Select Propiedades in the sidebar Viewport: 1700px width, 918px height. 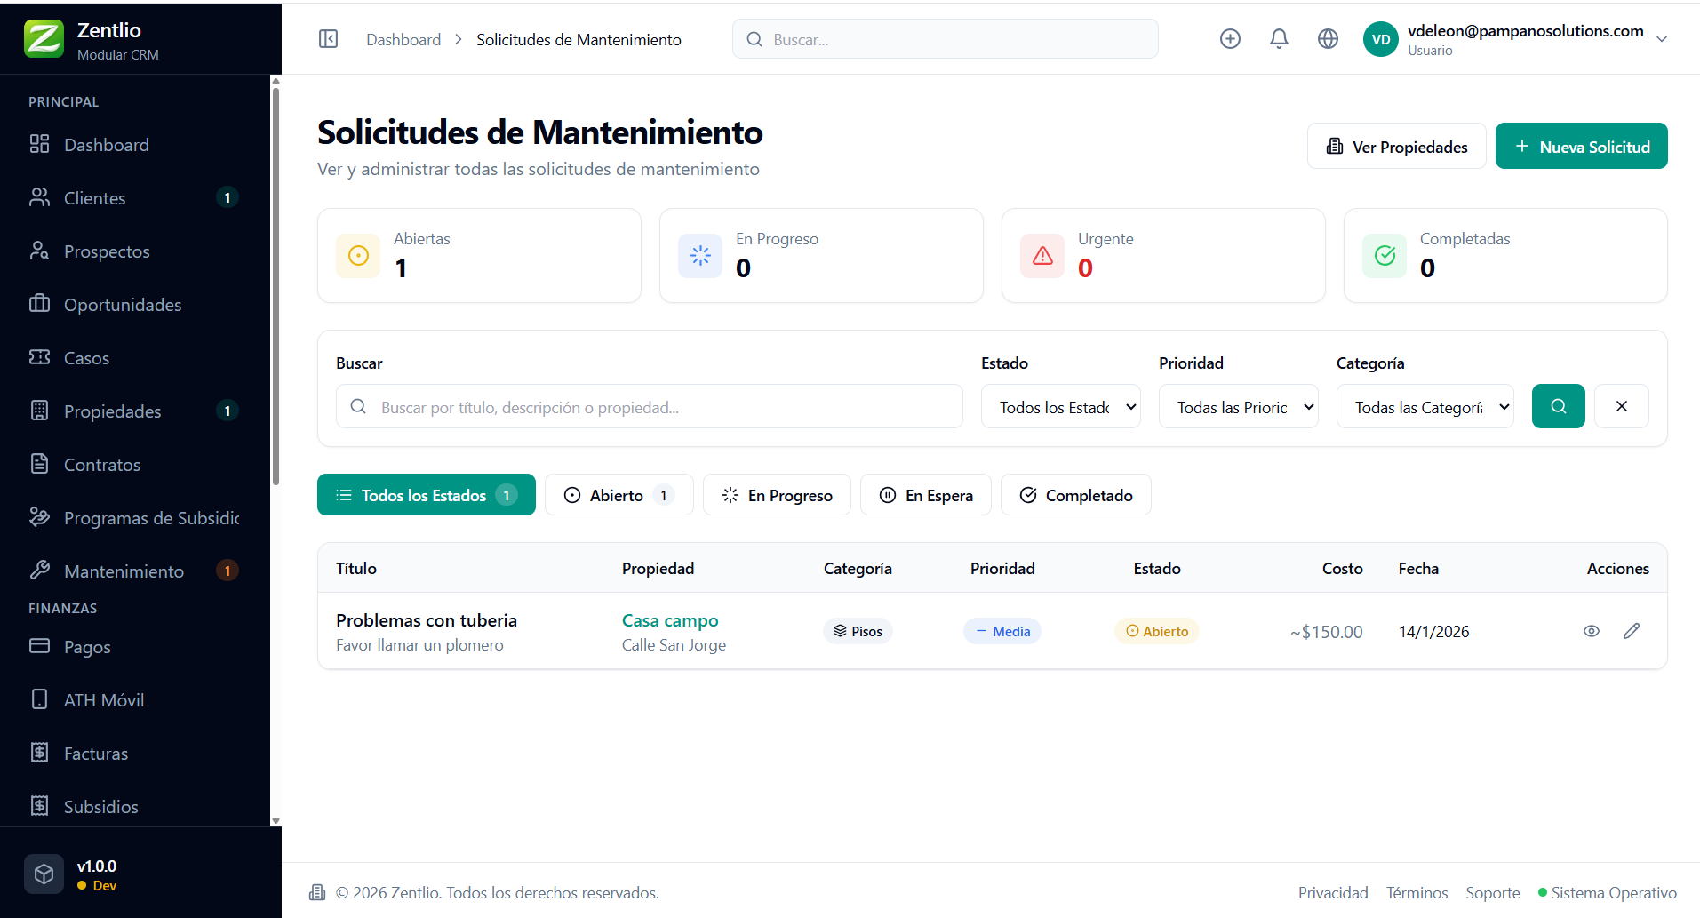111,411
